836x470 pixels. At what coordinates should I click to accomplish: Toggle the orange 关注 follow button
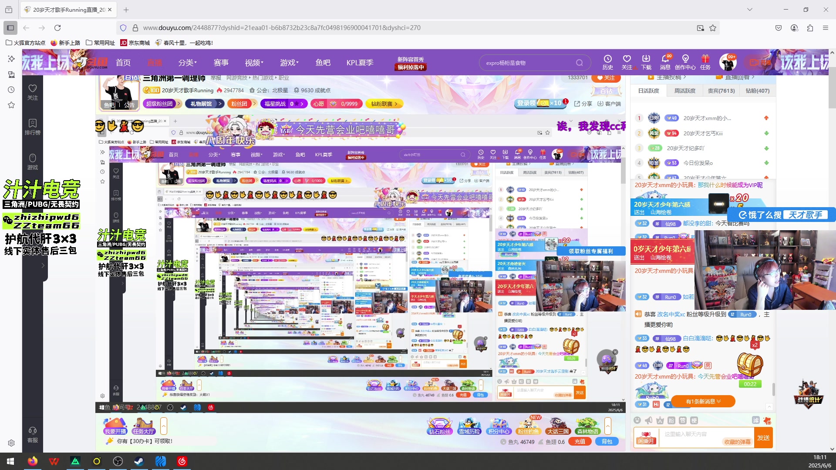pyautogui.click(x=606, y=78)
